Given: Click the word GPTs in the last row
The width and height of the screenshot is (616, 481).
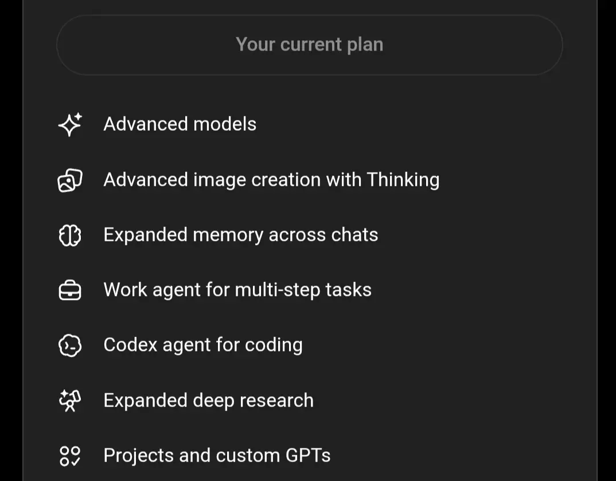Looking at the screenshot, I should [308, 455].
